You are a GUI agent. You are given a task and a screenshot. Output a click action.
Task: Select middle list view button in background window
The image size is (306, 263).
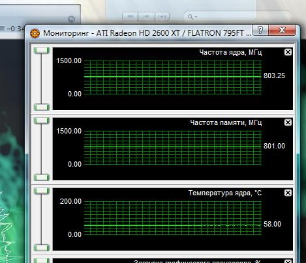tap(146, 16)
